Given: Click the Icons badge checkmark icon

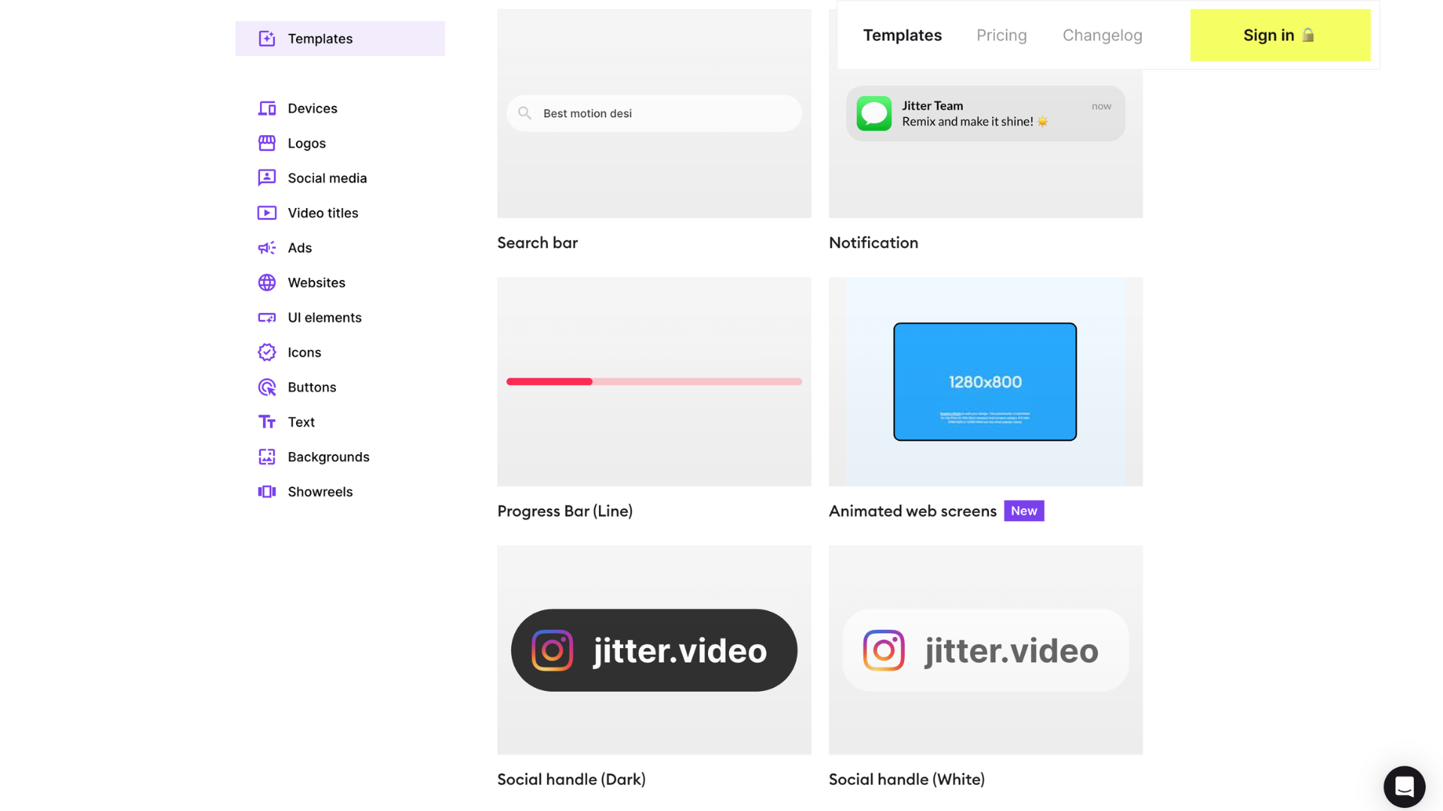Looking at the screenshot, I should click(267, 352).
